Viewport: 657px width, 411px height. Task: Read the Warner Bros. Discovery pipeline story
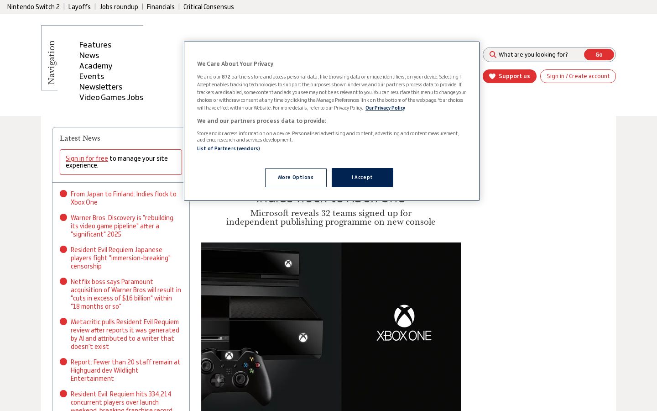click(x=122, y=226)
